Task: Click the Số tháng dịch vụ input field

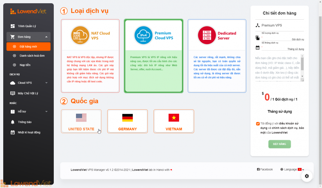Action: pos(283,48)
